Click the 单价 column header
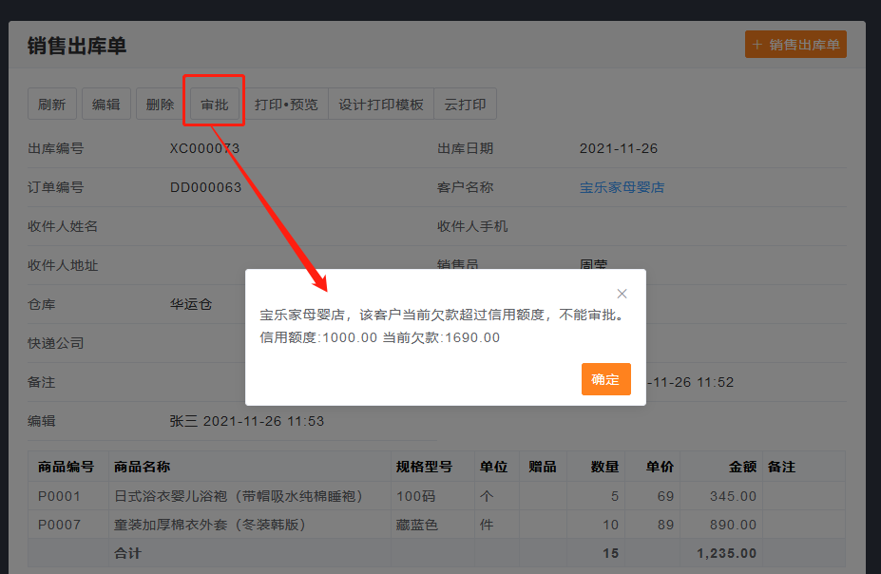 pyautogui.click(x=660, y=467)
